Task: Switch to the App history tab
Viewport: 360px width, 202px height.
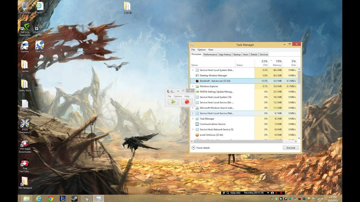Action: (225, 54)
